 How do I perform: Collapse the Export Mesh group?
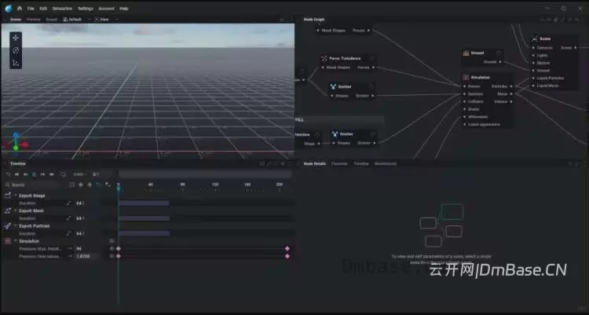click(x=16, y=211)
